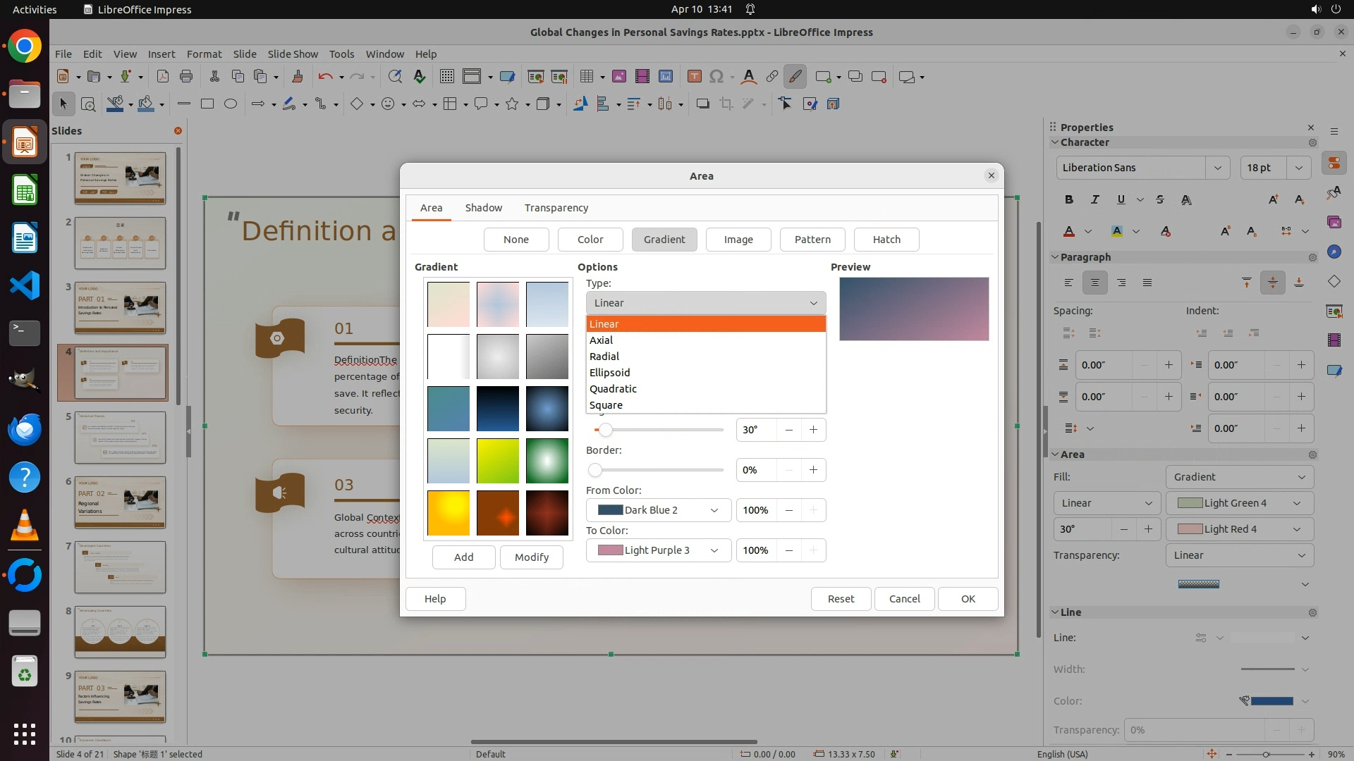Click the Insert Special Character omega icon
Image resolution: width=1354 pixels, height=761 pixels.
tap(716, 77)
